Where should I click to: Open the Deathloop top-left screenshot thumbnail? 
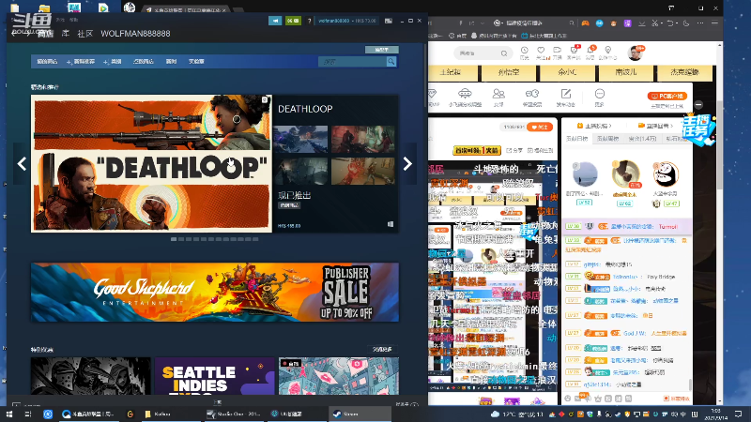300,139
